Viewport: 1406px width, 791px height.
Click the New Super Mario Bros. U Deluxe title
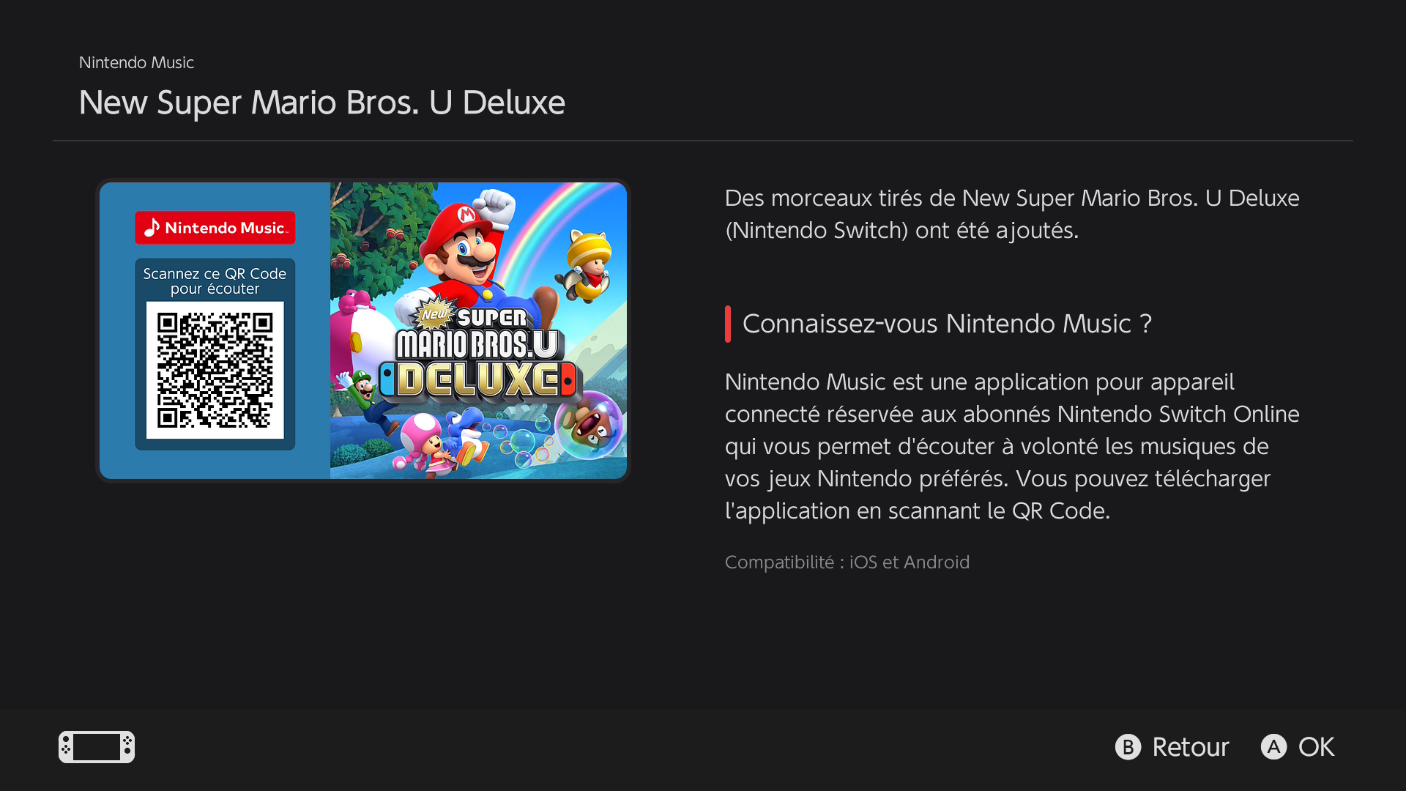click(321, 103)
